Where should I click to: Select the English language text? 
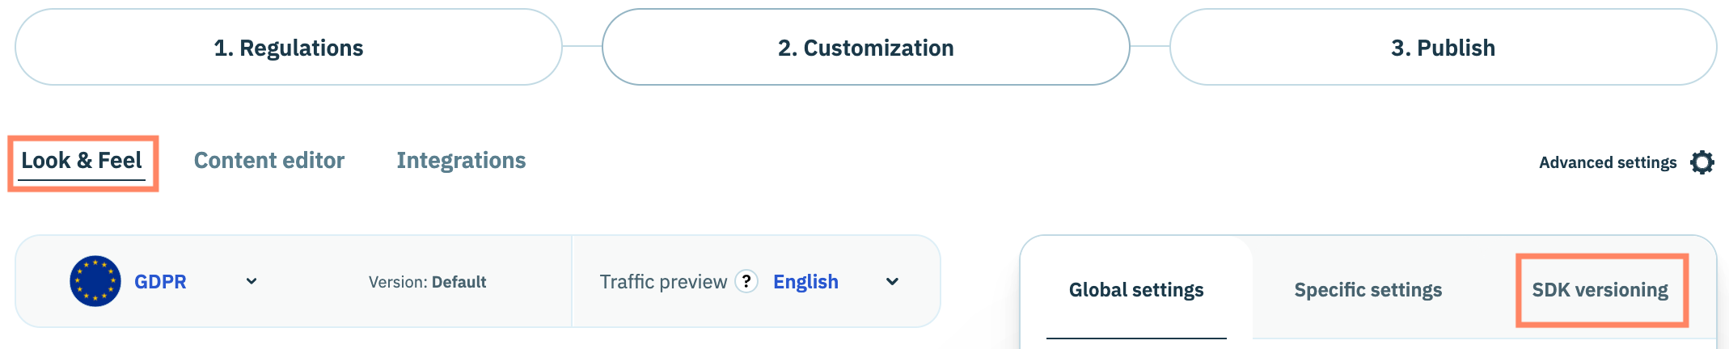tap(805, 281)
